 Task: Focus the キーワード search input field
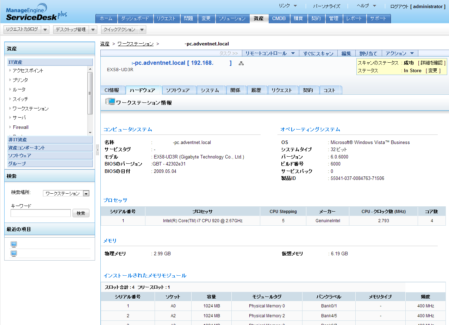click(40, 213)
